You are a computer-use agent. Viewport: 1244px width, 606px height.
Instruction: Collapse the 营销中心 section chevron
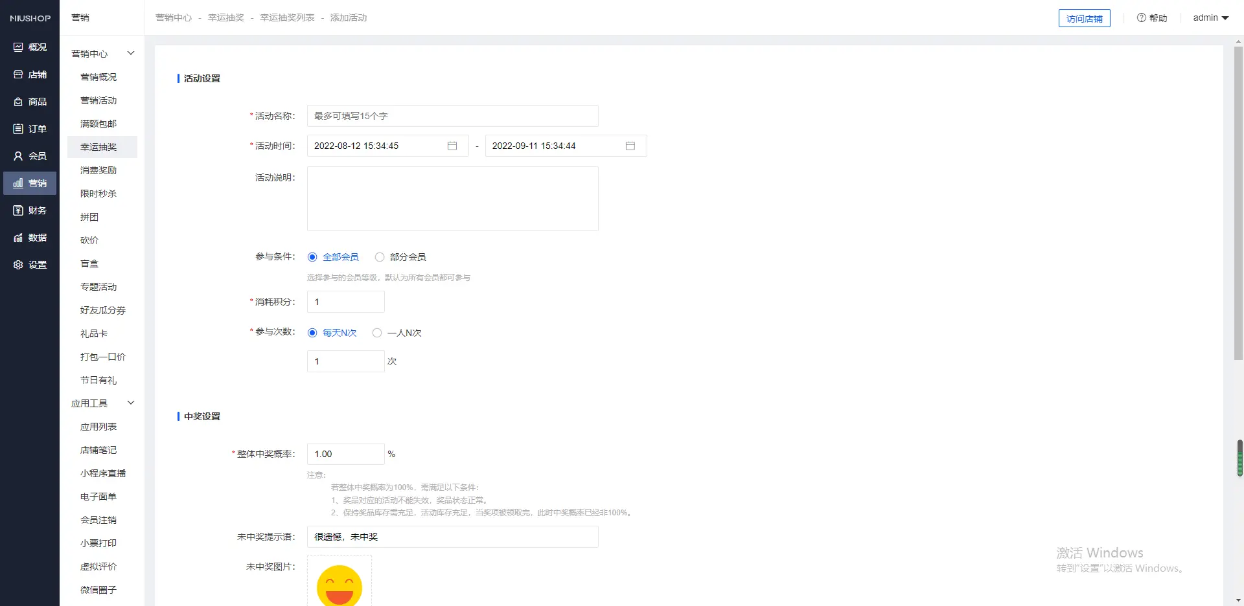131,53
